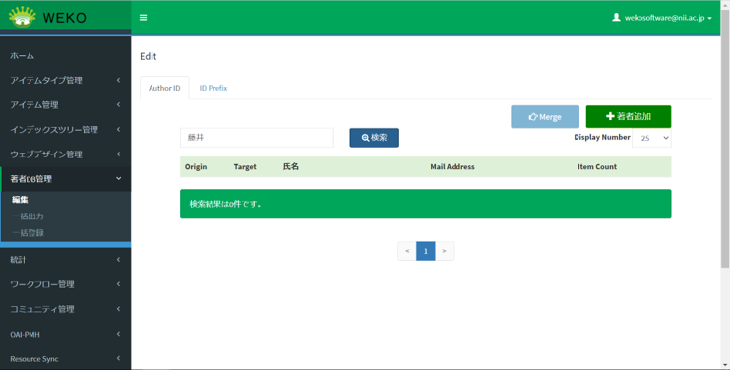This screenshot has width=730, height=370.
Task: Expand Resource Sync menu
Action: pos(65,358)
